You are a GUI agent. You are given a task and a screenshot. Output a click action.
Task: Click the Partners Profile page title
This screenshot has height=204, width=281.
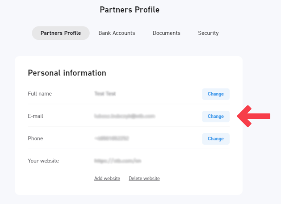click(x=129, y=10)
